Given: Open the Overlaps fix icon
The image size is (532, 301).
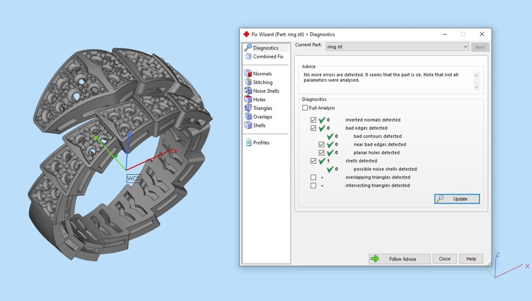Looking at the screenshot, I should coord(248,117).
